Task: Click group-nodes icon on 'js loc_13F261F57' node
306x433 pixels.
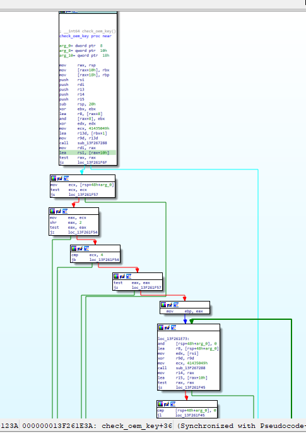Action: 66,178
